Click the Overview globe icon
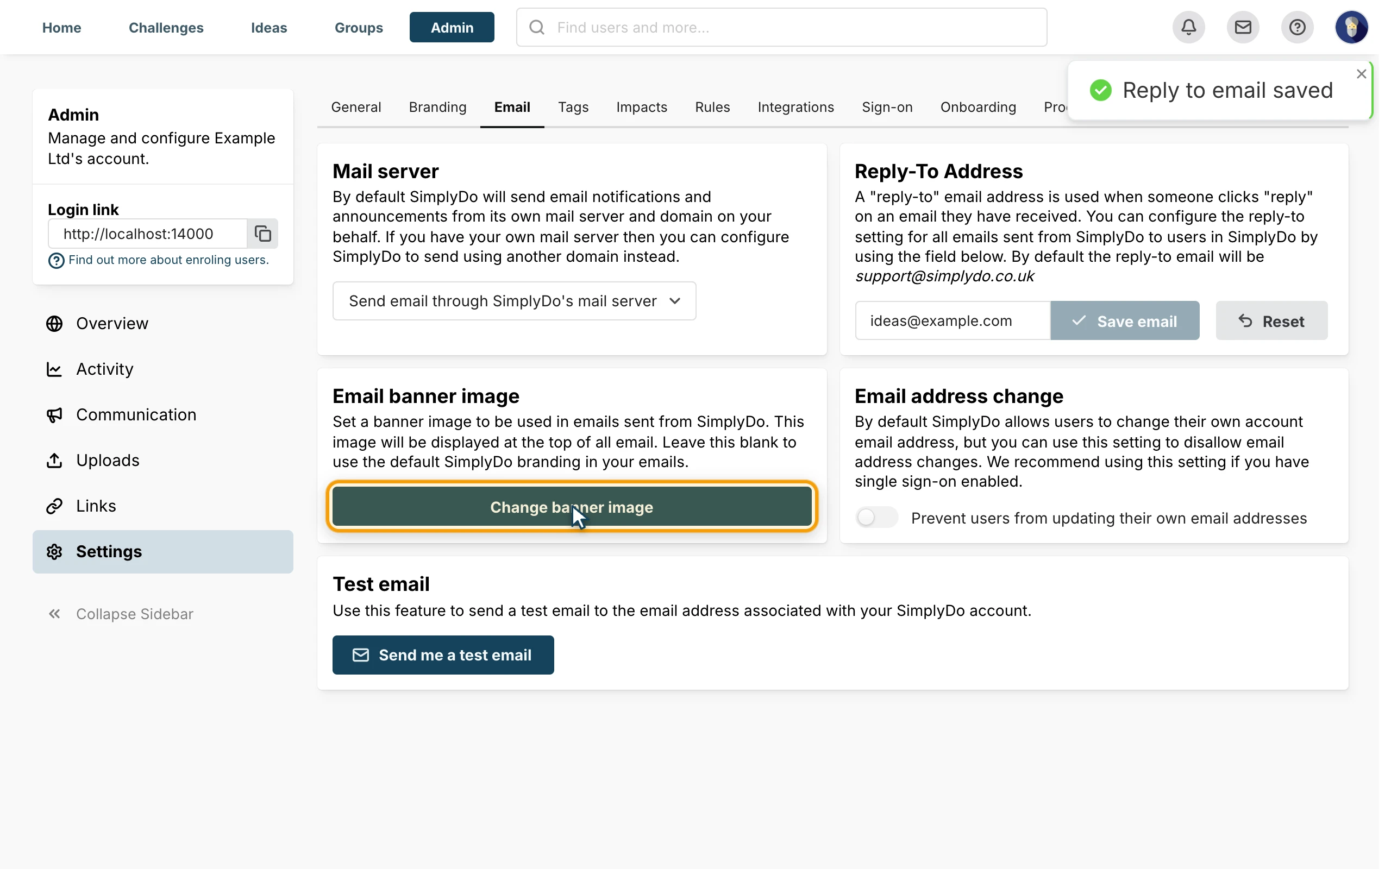Screen dimensions: 1391x869 point(54,324)
